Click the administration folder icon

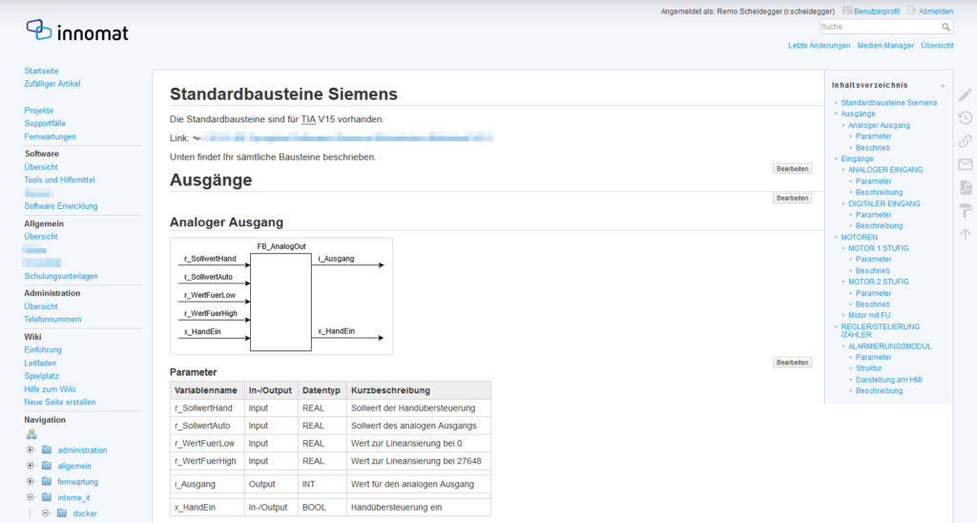click(47, 450)
